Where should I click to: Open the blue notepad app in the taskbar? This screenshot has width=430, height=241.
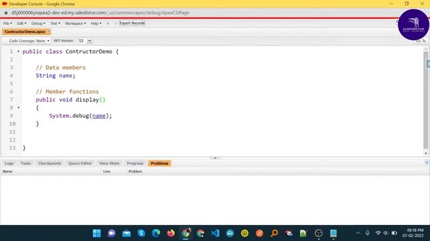coord(333,233)
